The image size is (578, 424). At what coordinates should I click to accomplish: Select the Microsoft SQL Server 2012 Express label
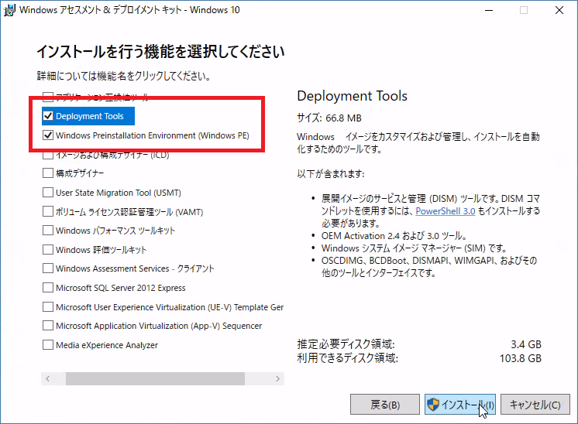(121, 288)
